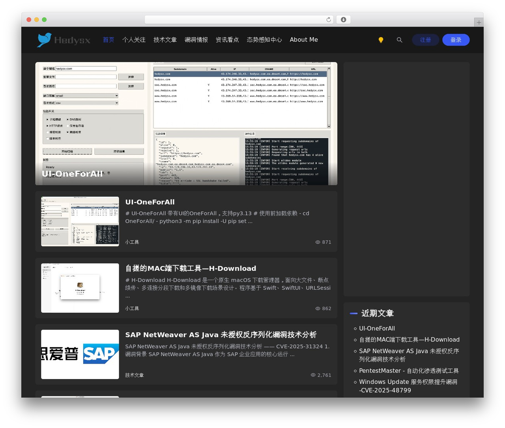Click the eye view count 871

[x=323, y=242]
